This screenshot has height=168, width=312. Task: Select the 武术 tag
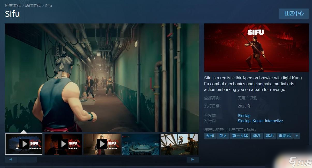pos(270,136)
